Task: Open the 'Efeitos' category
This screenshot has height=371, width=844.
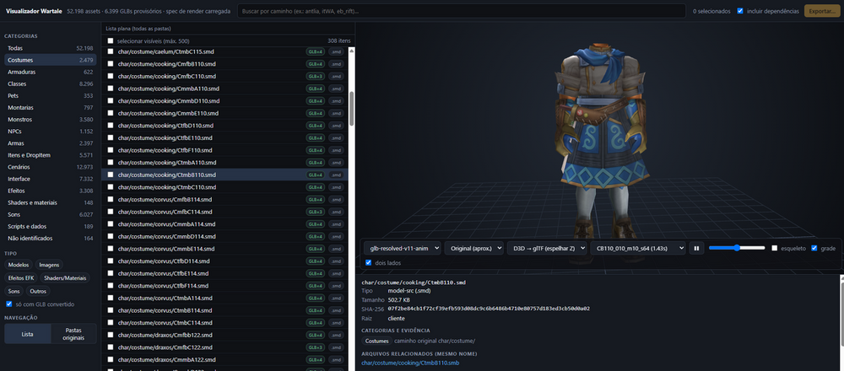Action: (50, 191)
